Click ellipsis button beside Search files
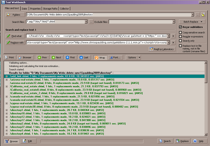The height and width of the screenshot is (146, 210). tap(91, 22)
